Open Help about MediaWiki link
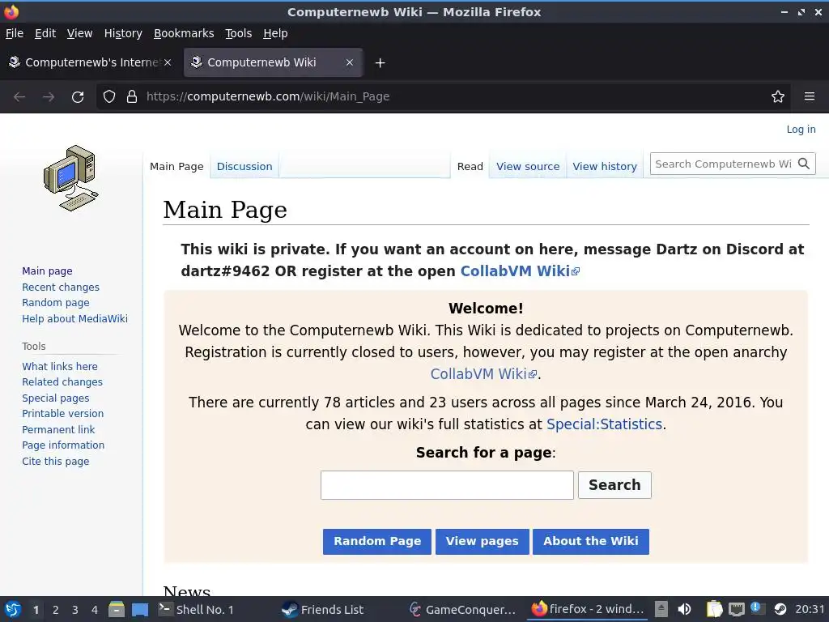This screenshot has width=829, height=622. tap(74, 318)
